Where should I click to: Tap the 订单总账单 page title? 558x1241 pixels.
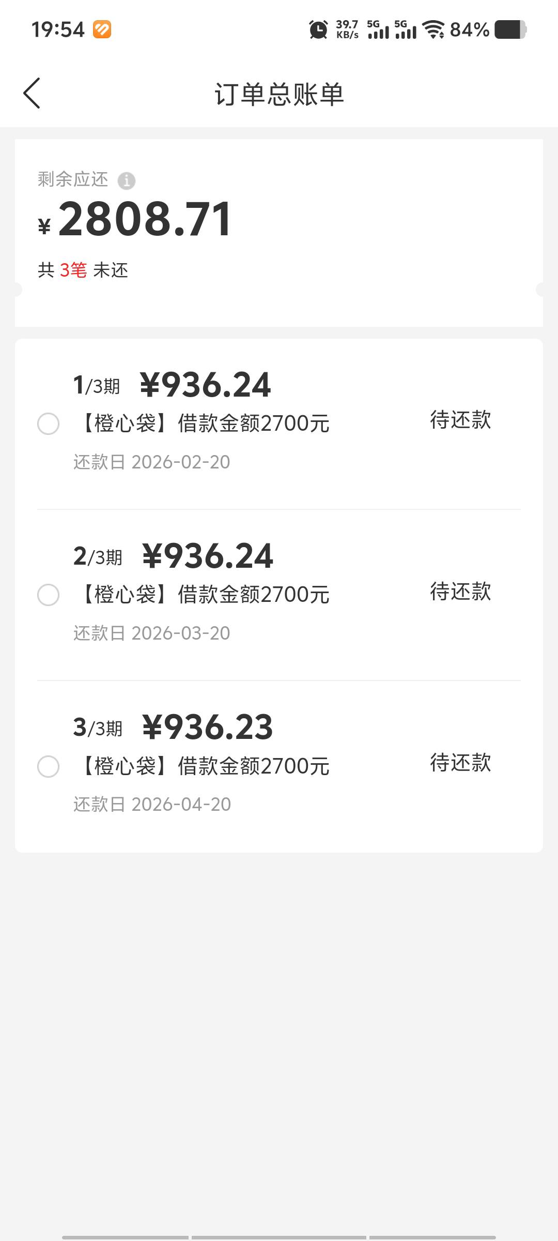pyautogui.click(x=279, y=95)
